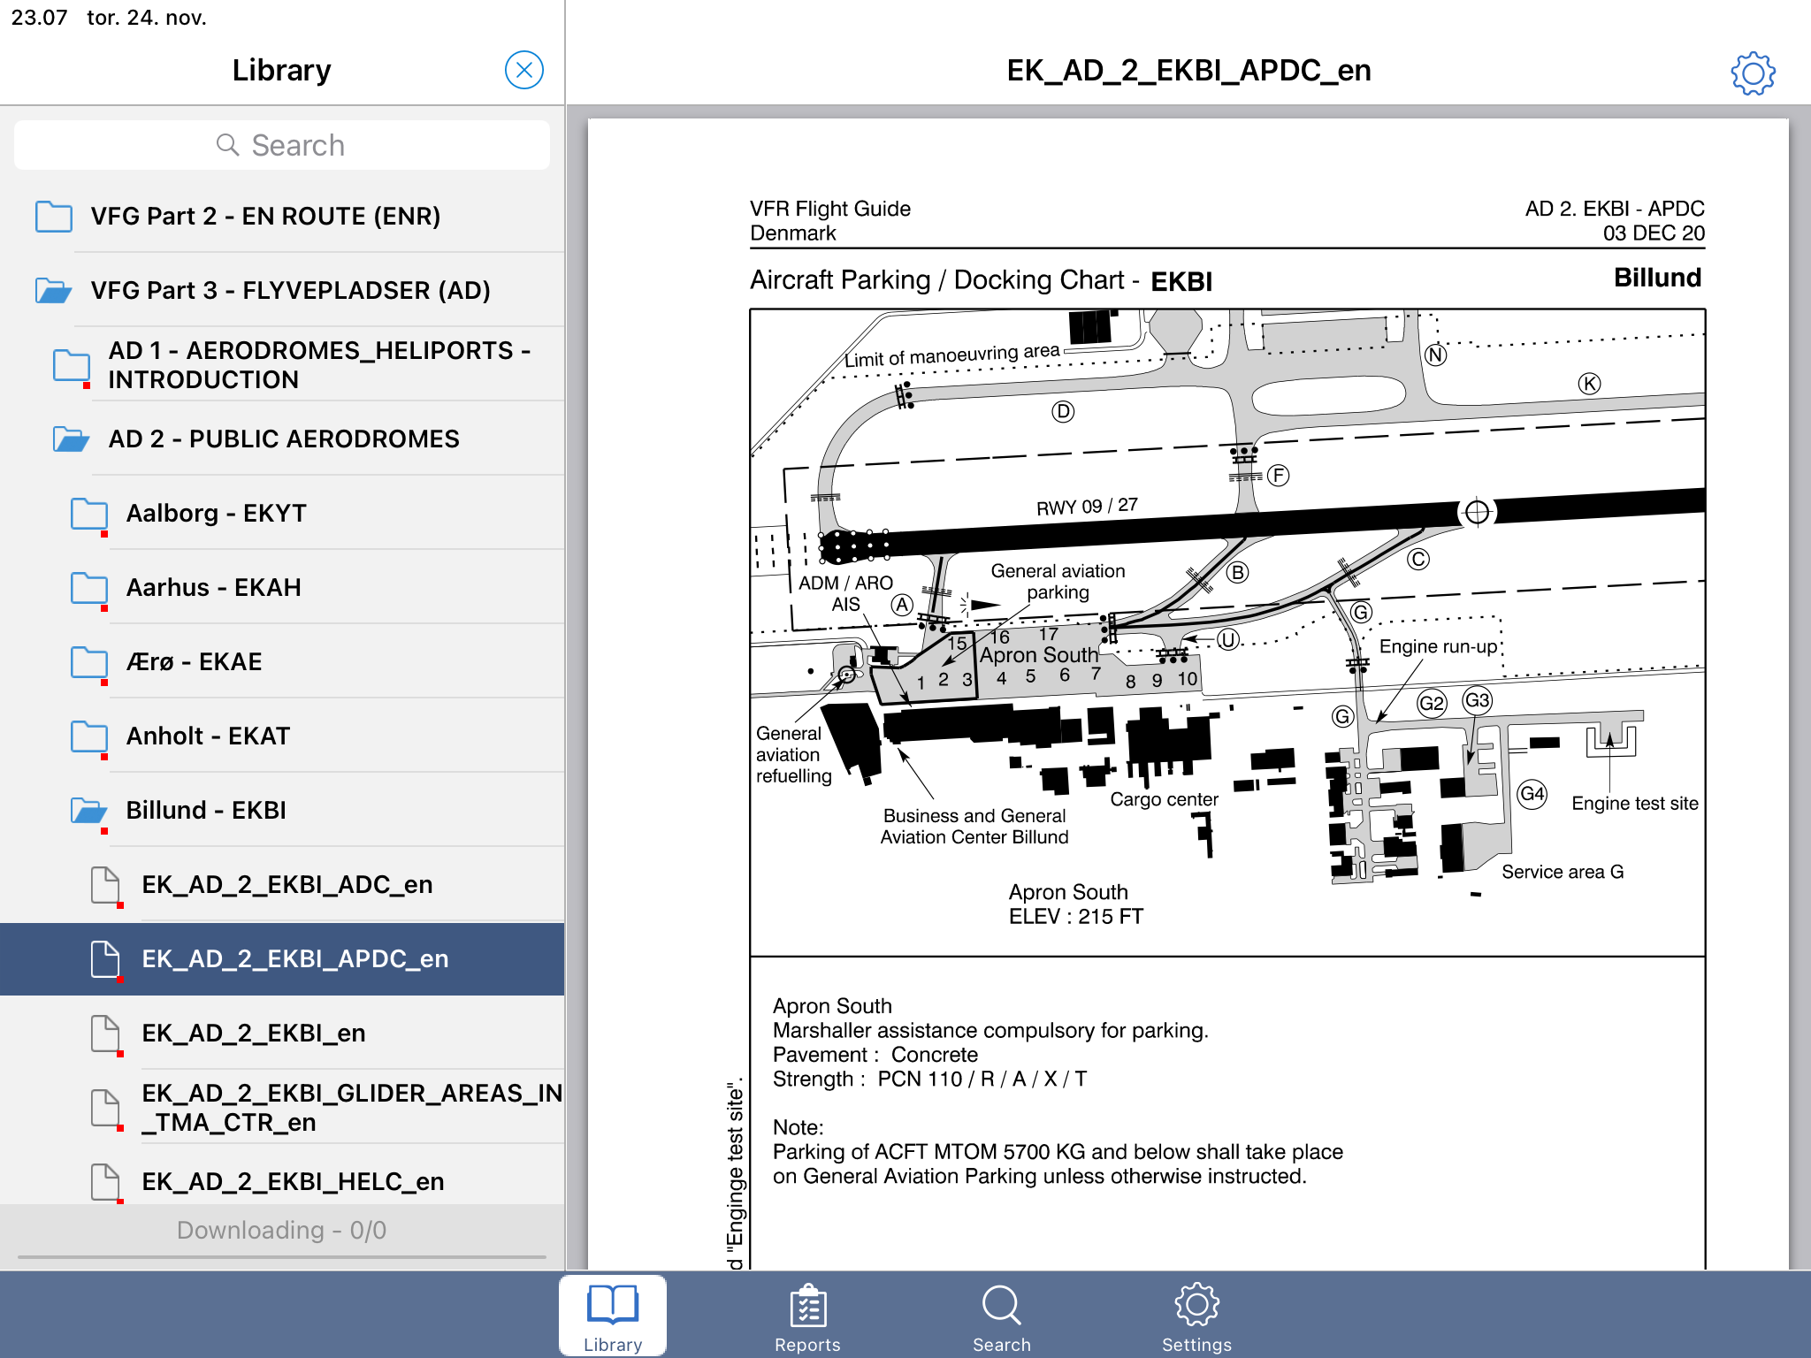Close the Library panel with X button
The height and width of the screenshot is (1358, 1811).
pos(523,70)
